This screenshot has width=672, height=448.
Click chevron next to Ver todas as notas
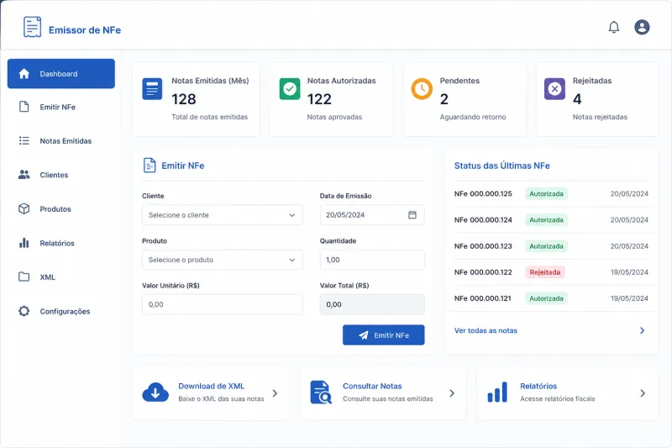(x=642, y=330)
